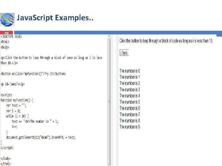The height and width of the screenshot is (166, 222).
Task: Click the "while (i < 10) {" line
Action: point(18,116)
